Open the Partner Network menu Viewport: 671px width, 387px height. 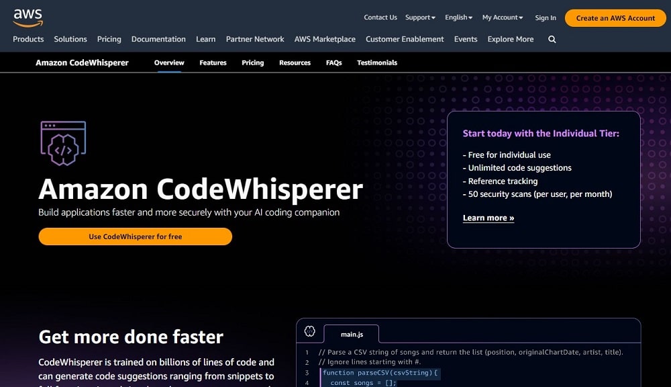(255, 39)
